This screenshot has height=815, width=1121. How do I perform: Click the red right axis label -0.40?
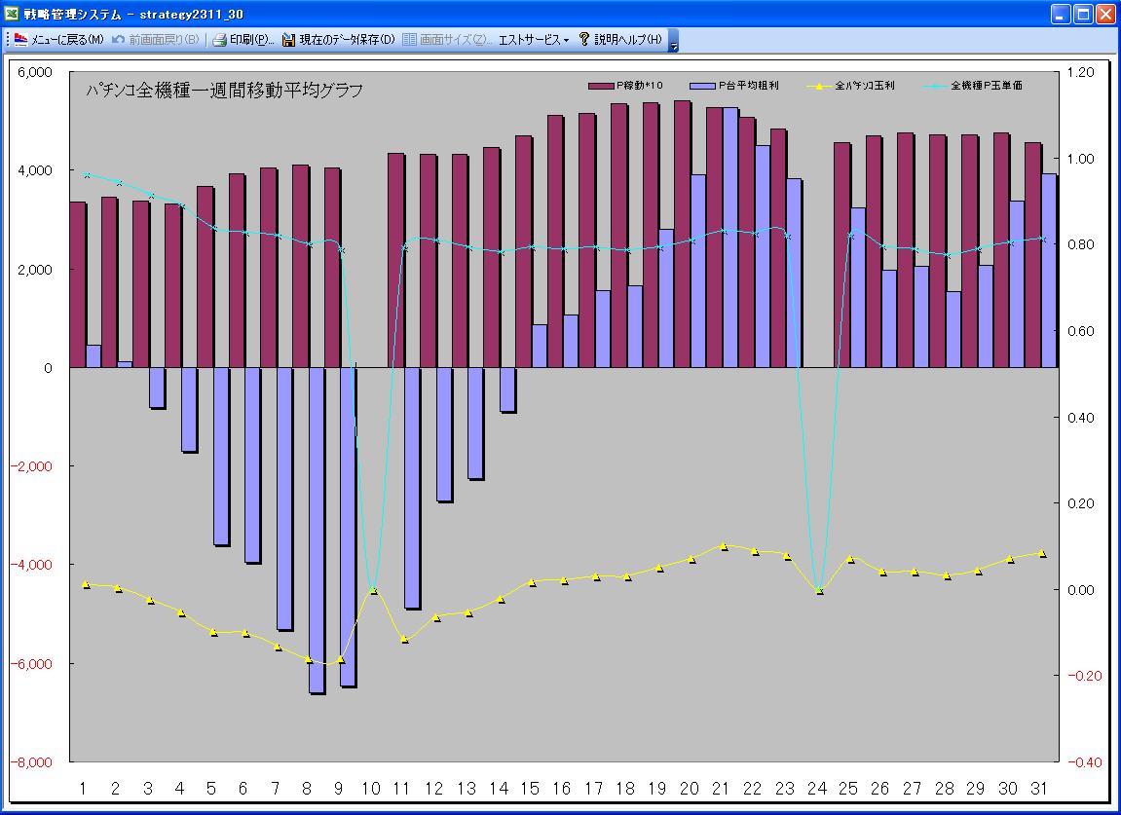1084,762
